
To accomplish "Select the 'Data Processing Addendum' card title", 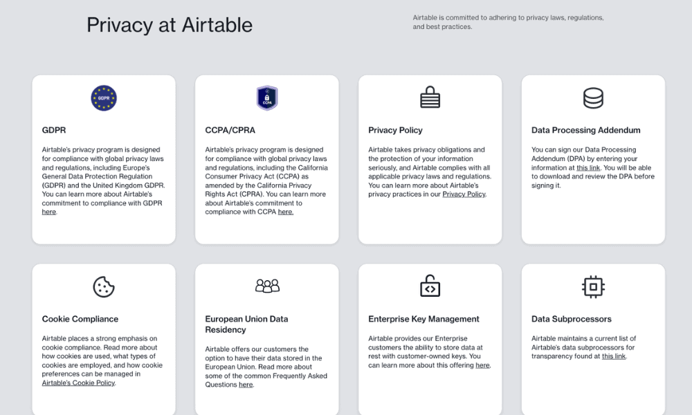I will click(585, 130).
